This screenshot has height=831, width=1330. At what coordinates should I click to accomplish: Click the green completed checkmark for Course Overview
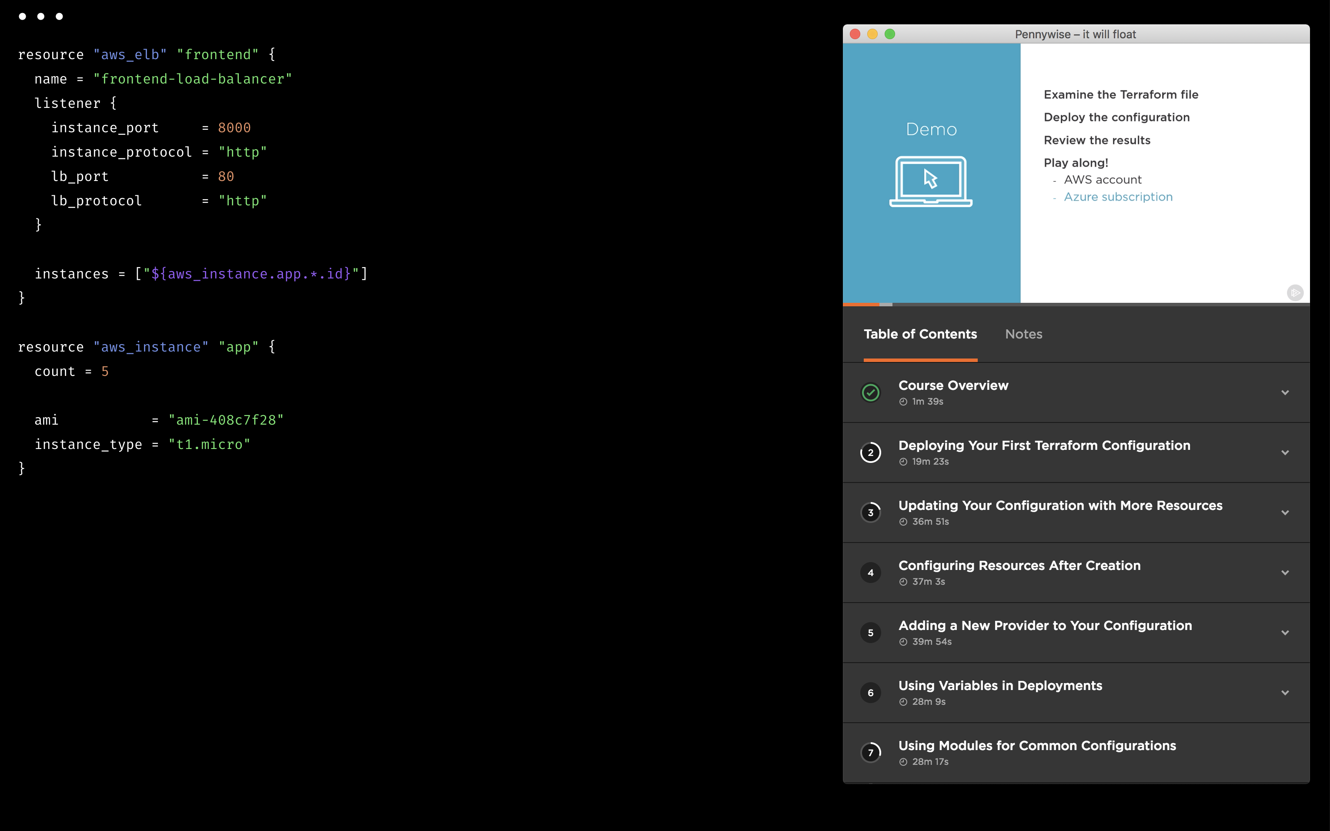click(870, 392)
